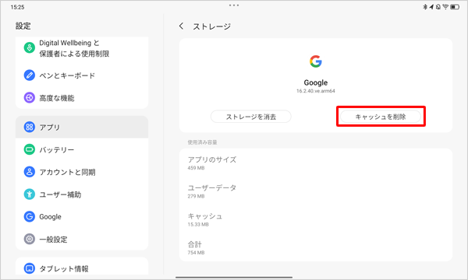Select アプリ in the settings list
Viewport: 468px width, 280px height.
click(x=82, y=127)
